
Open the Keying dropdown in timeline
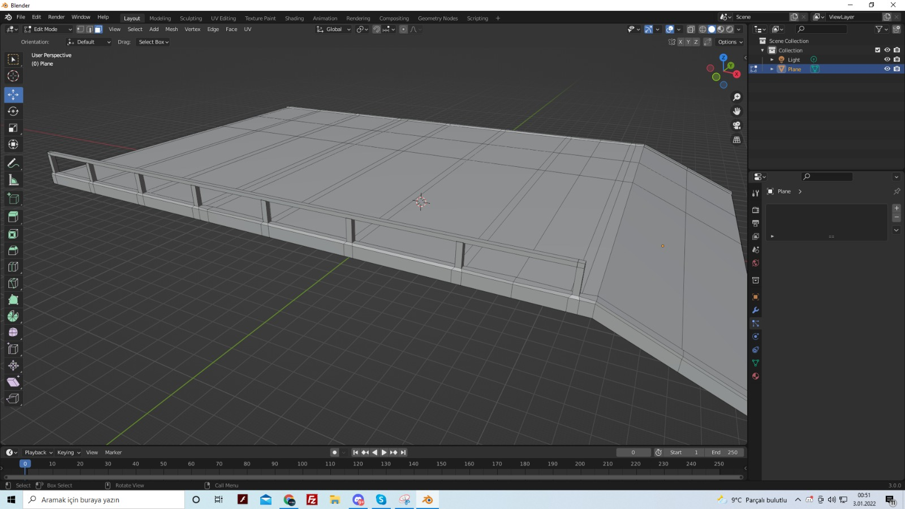click(68, 452)
